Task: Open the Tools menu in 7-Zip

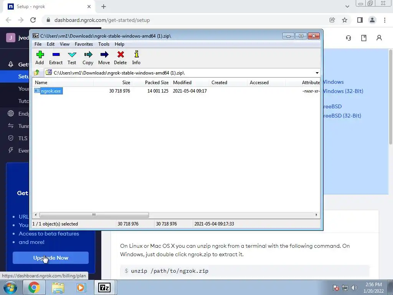Action: click(x=104, y=44)
